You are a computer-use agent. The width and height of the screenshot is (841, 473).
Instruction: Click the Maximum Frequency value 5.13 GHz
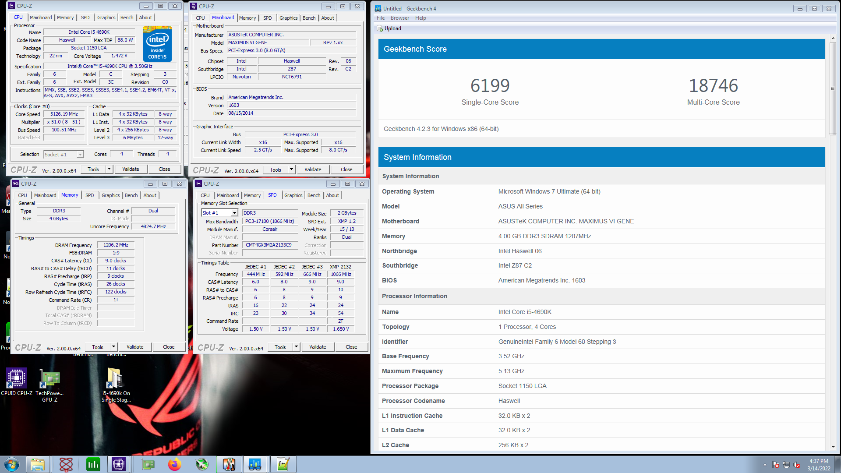point(511,371)
